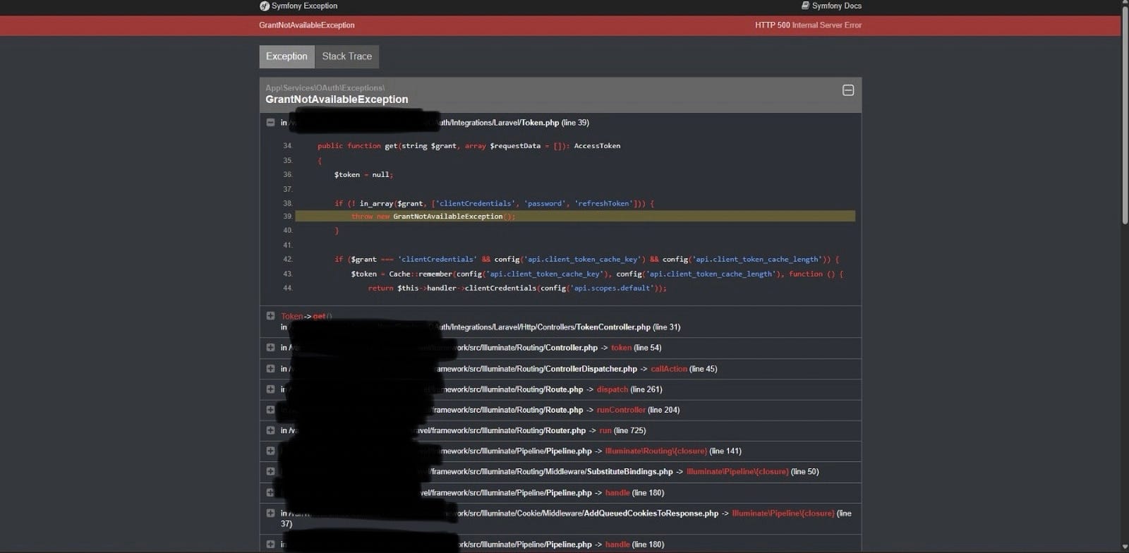Expand the Route.php runController line 204 trace
The height and width of the screenshot is (553, 1129).
tap(270, 410)
